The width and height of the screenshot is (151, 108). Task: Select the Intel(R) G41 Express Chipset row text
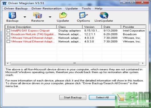tap(30, 31)
